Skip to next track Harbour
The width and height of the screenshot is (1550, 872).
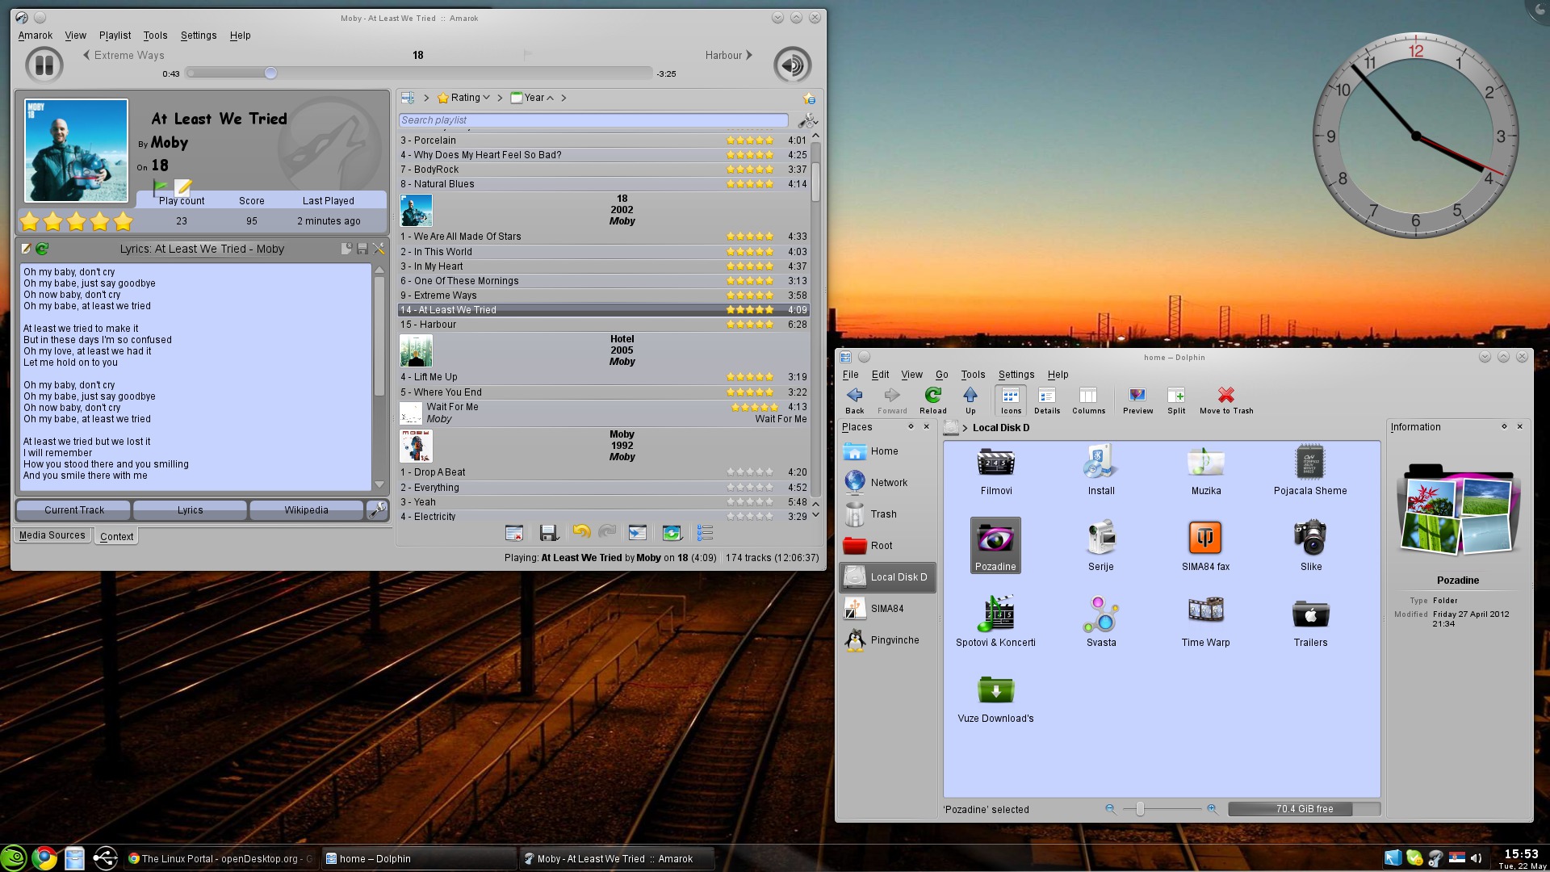point(728,55)
